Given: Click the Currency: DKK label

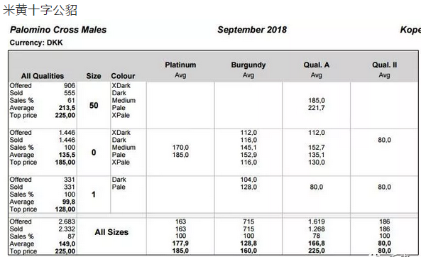Looking at the screenshot, I should [36, 43].
